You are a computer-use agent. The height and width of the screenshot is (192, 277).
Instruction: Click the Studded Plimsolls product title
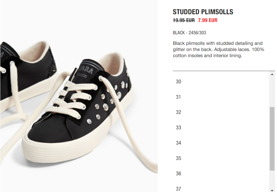click(x=203, y=12)
